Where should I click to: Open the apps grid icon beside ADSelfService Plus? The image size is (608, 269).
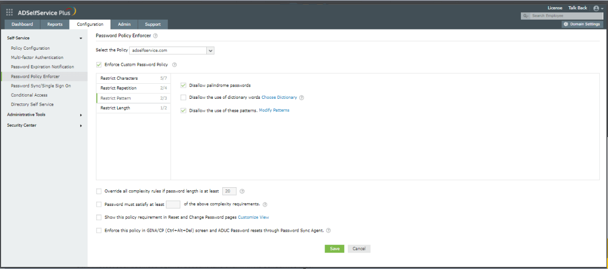point(9,12)
